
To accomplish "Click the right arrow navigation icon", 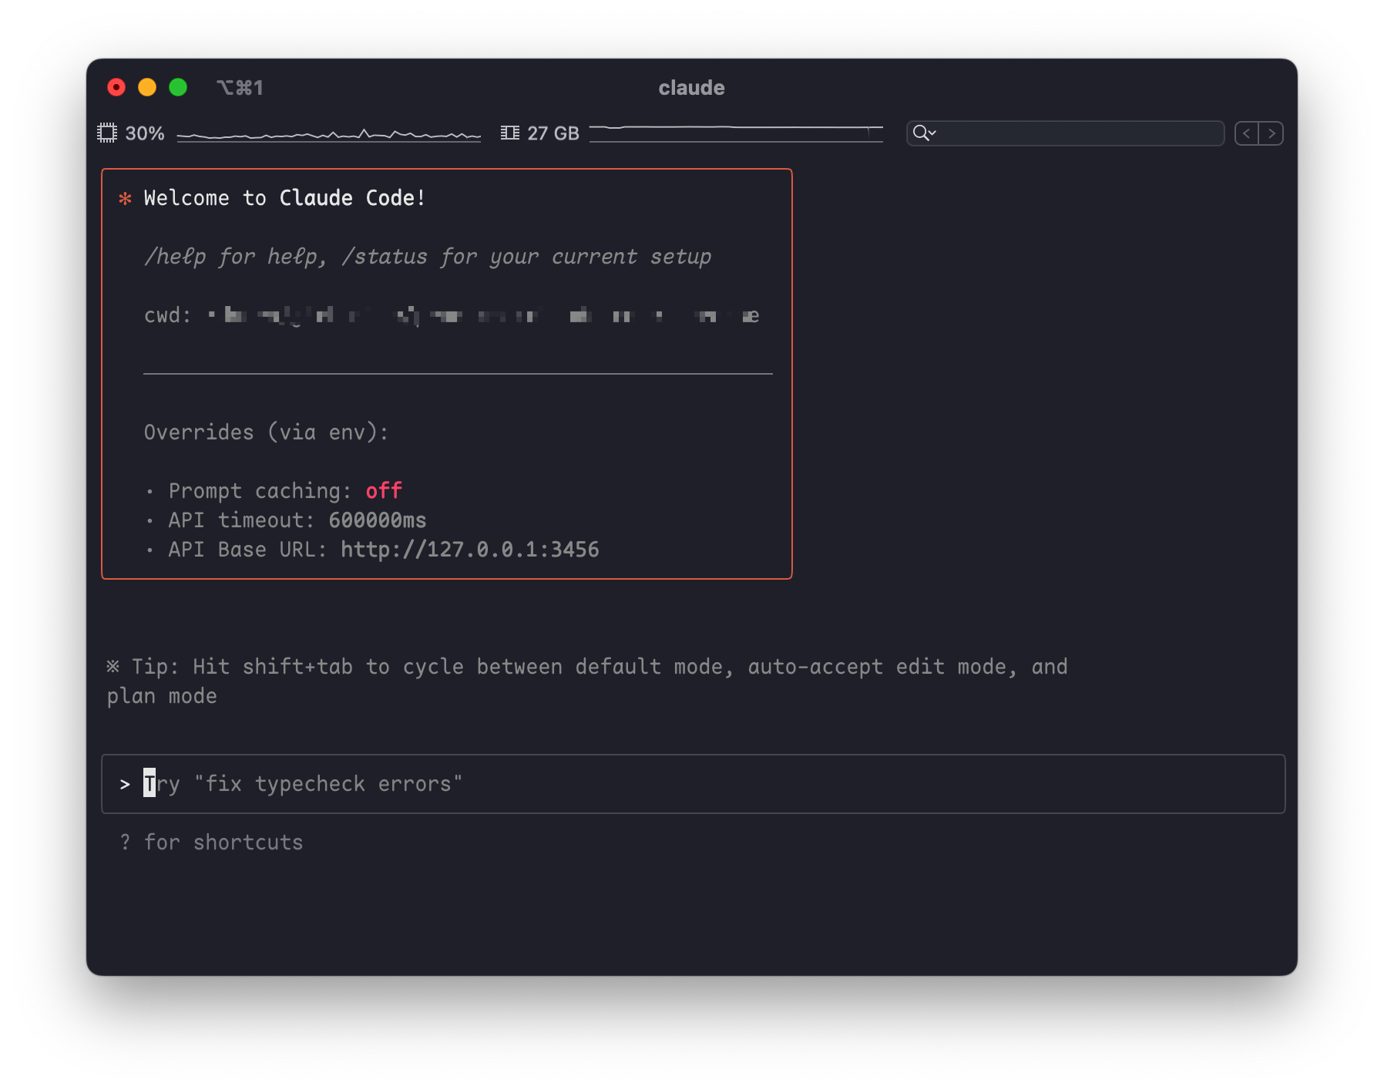I will [1271, 133].
